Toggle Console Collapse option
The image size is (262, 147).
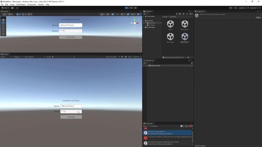point(154,126)
